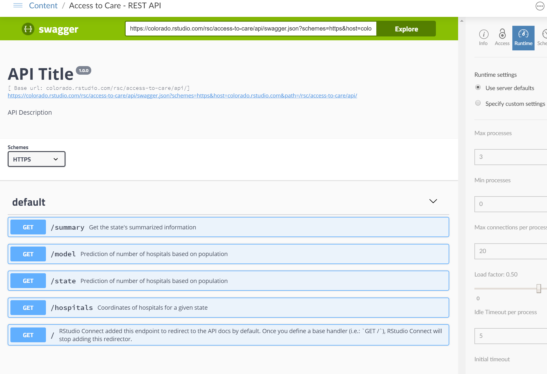Viewport: 547px width, 374px height.
Task: Collapse the default endpoints section
Action: (x=433, y=201)
